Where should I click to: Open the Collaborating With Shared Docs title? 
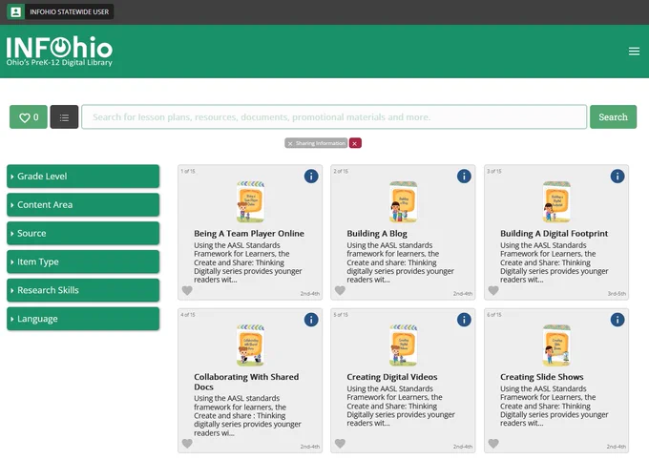pyautogui.click(x=246, y=382)
